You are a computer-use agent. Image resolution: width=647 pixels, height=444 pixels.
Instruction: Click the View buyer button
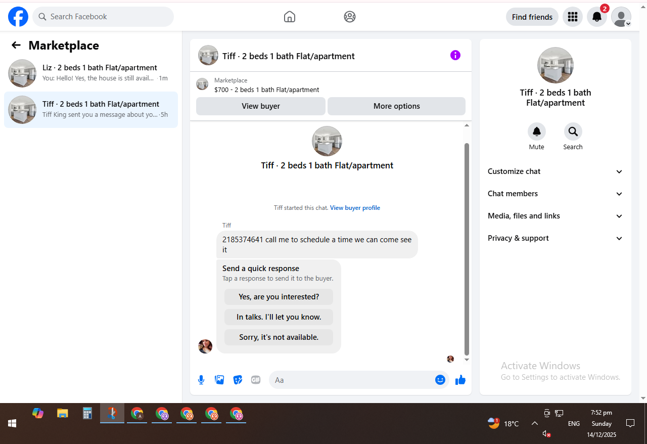click(x=261, y=106)
